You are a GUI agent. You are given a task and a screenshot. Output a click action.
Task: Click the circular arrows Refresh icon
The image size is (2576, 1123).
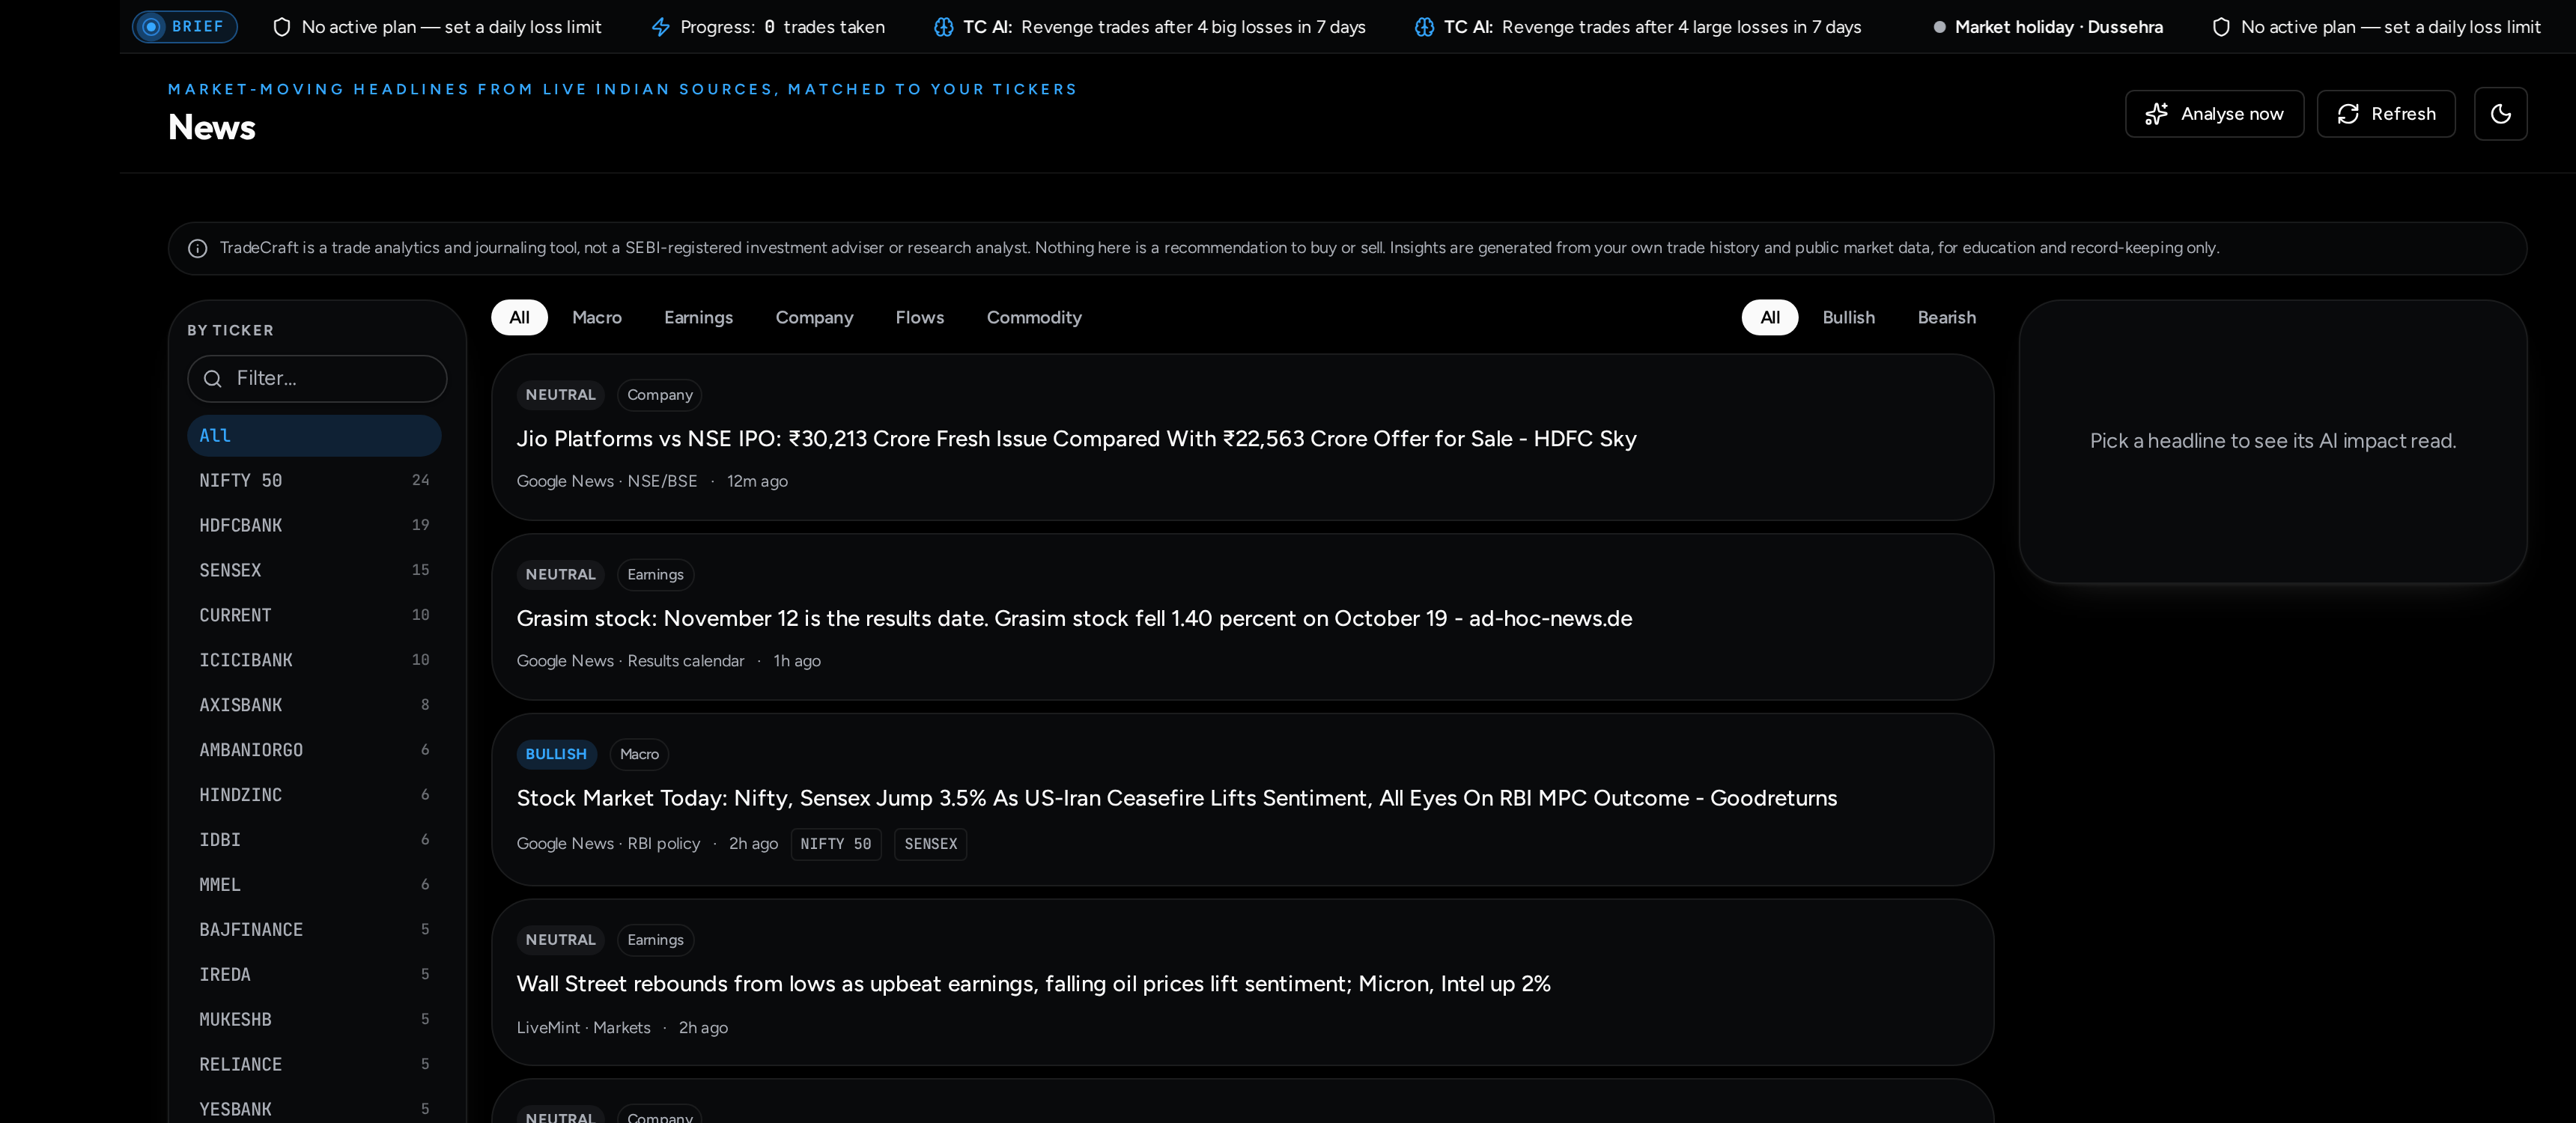point(2348,114)
